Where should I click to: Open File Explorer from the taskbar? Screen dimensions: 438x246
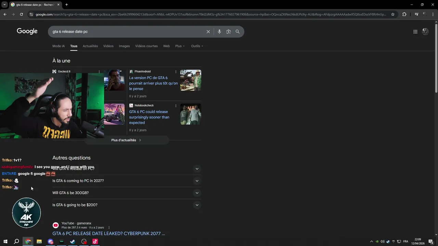(x=39, y=242)
